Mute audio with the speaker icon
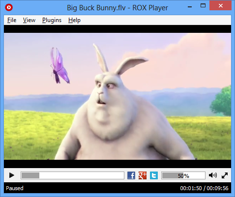This screenshot has height=197, width=235. coord(213,175)
